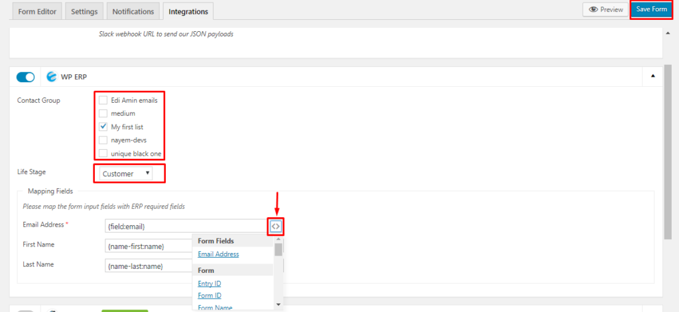Open the Life Stage dropdown
This screenshot has height=312, width=679.
click(x=126, y=174)
